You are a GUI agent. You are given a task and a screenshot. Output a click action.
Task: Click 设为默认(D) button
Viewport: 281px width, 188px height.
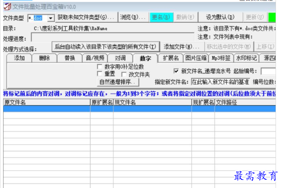[x=220, y=17]
